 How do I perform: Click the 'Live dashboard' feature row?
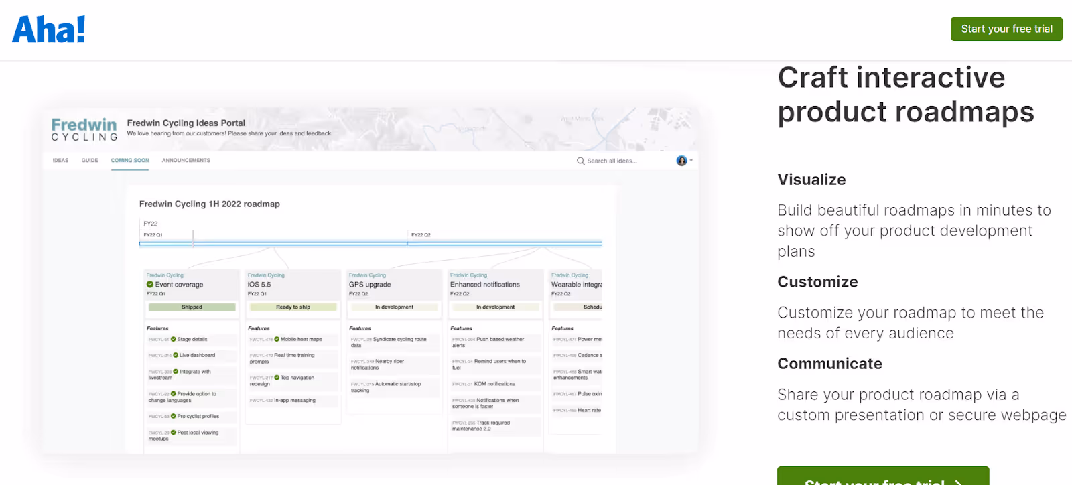pos(192,356)
